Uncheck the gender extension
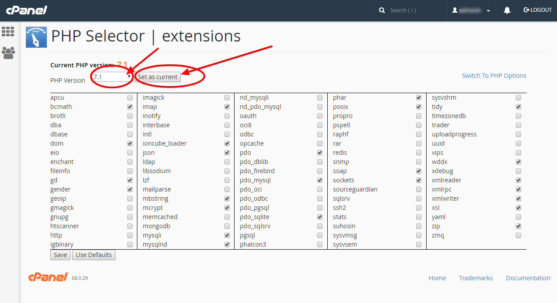 pyautogui.click(x=130, y=189)
